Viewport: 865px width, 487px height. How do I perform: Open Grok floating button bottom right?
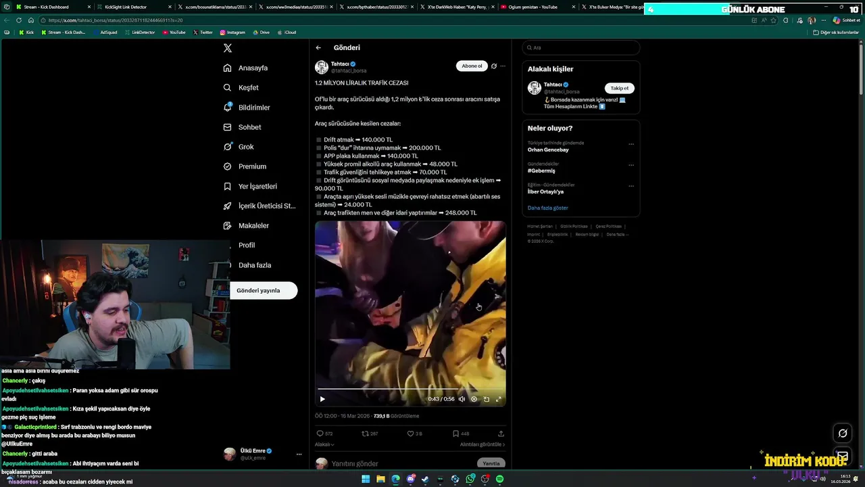click(x=843, y=434)
